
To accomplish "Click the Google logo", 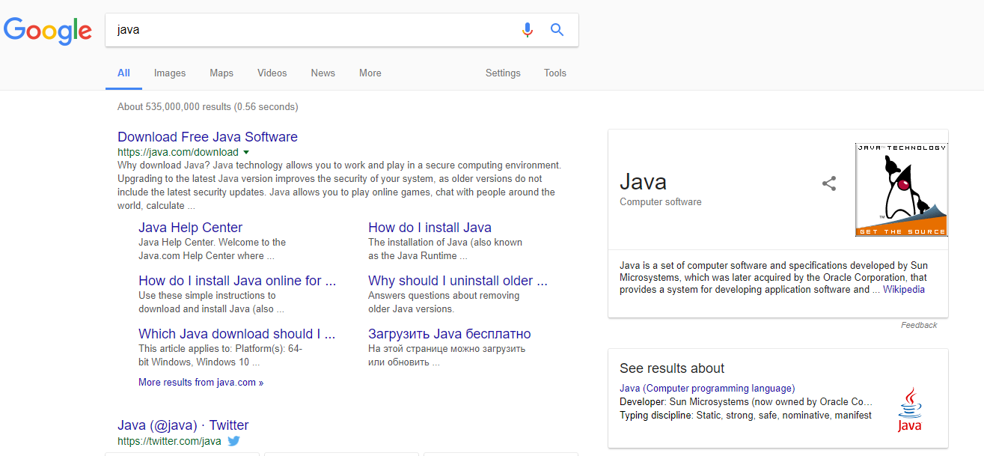I will (x=48, y=30).
